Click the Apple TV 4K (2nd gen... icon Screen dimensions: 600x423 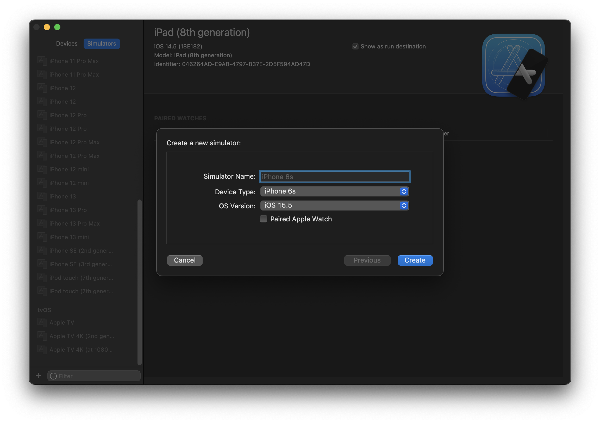(x=42, y=336)
